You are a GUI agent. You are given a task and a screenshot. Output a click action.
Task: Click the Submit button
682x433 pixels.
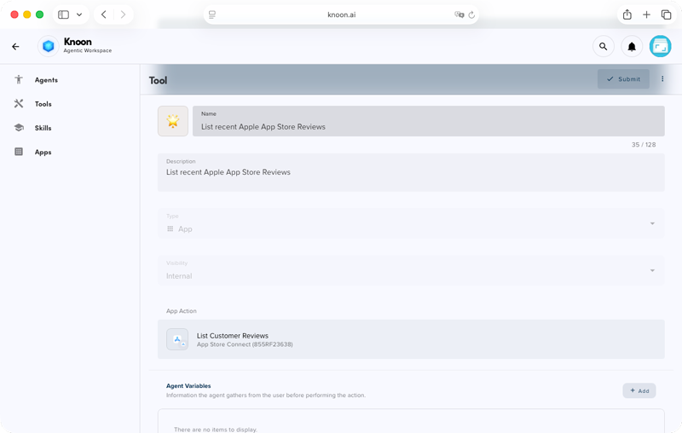(x=623, y=79)
